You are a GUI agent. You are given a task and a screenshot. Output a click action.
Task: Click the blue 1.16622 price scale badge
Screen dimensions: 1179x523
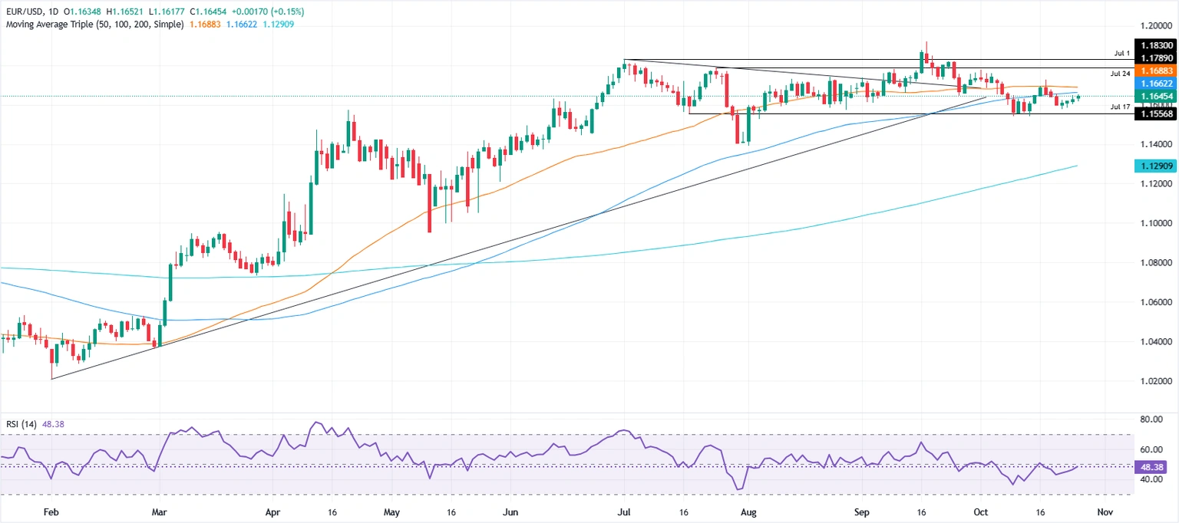tap(1156, 84)
